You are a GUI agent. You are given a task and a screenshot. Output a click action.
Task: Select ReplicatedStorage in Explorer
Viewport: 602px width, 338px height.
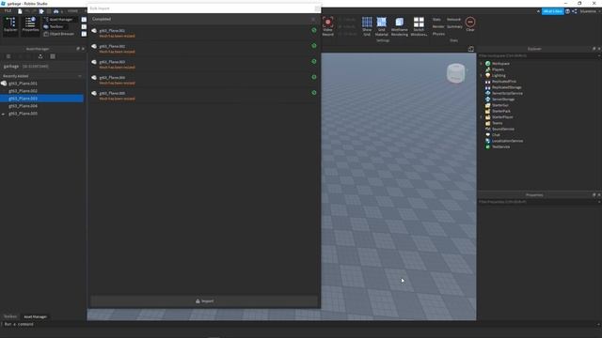click(x=506, y=87)
